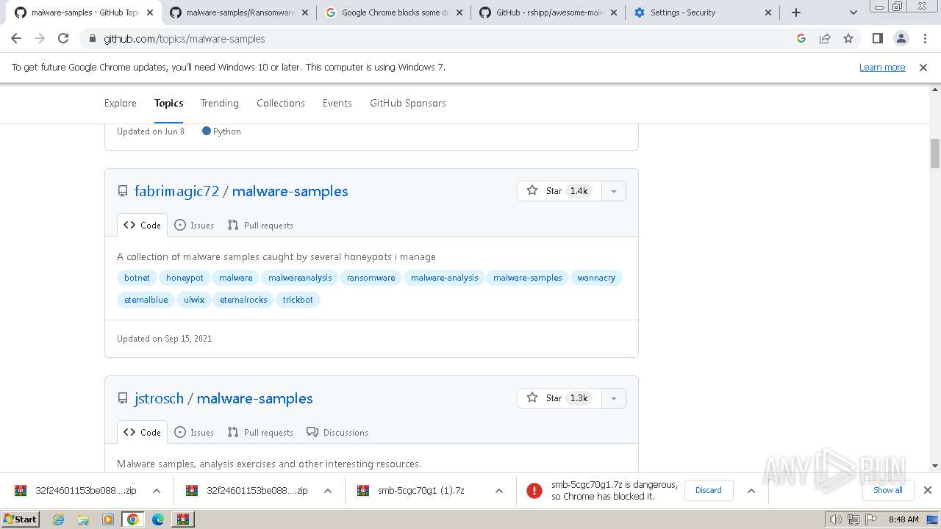Star the jstrosch repository
Screen dimensions: 941x529
coord(559,398)
